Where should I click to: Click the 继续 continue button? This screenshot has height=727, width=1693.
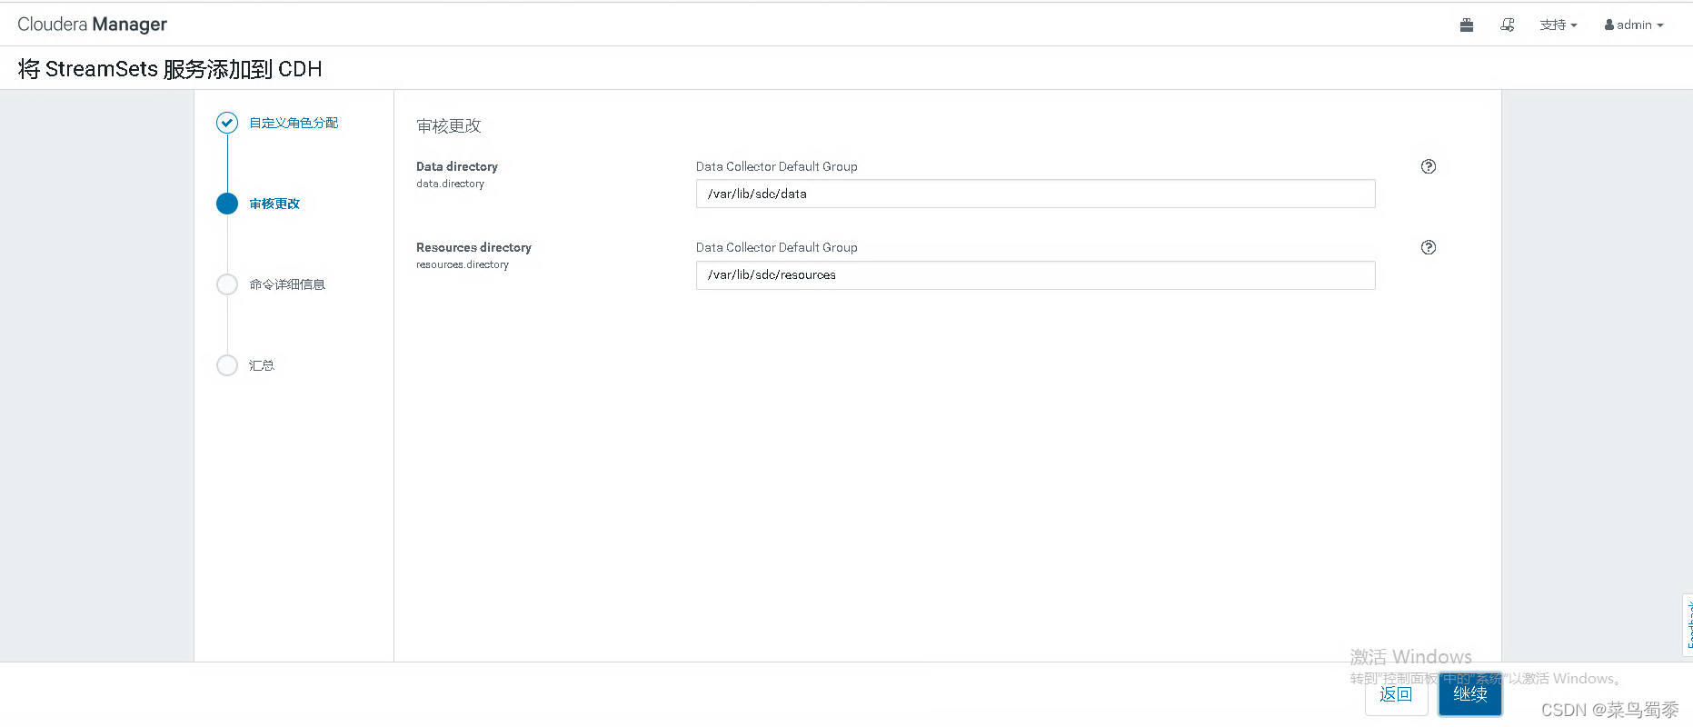click(1469, 694)
